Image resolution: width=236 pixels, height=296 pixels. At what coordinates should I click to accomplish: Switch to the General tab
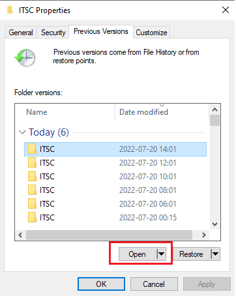point(21,33)
